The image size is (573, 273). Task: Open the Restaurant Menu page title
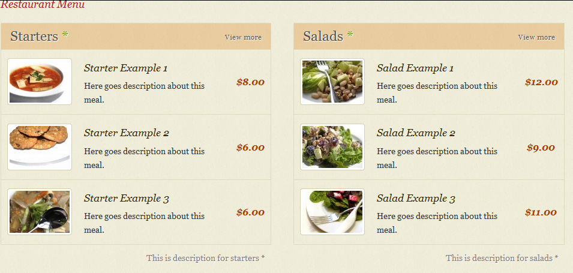(x=43, y=4)
